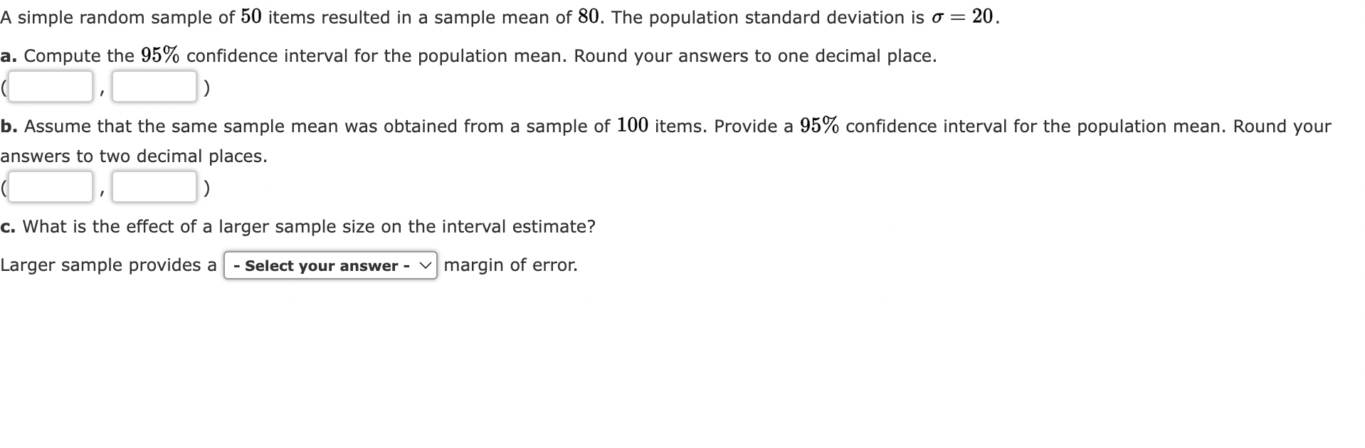Viewport: 1365px width, 448px height.
Task: Focus the first blank in part b interval
Action: [50, 187]
